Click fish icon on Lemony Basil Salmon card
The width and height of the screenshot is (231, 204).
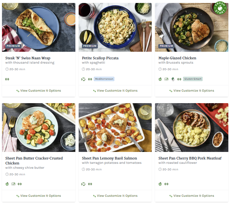83,184
